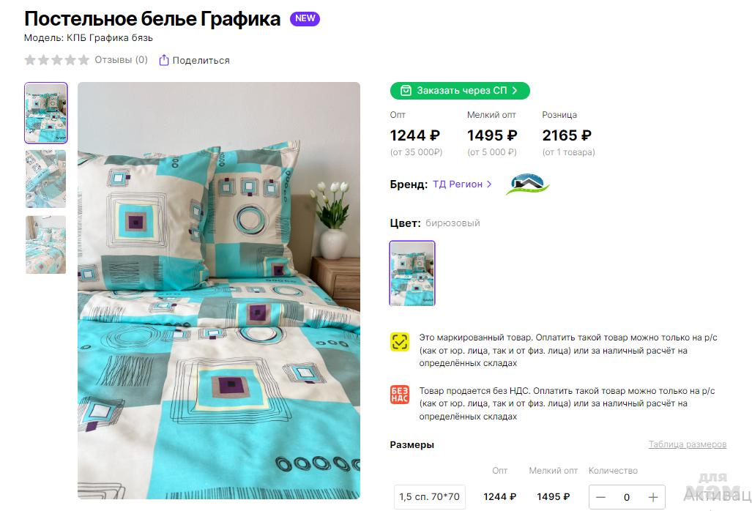Screen dimensions: 752x511
Task: Select the 1,5 сп. 70*70 size option
Action: coord(430,497)
